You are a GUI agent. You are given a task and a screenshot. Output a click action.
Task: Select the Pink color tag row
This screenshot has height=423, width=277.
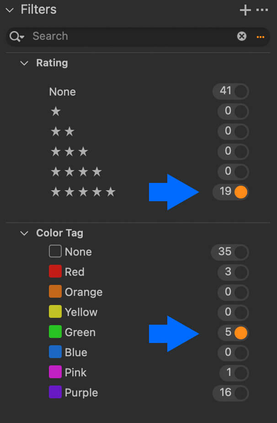[x=75, y=373]
